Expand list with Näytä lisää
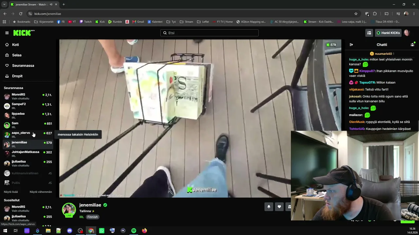Screen dimensions: 419x235 [11, 192]
